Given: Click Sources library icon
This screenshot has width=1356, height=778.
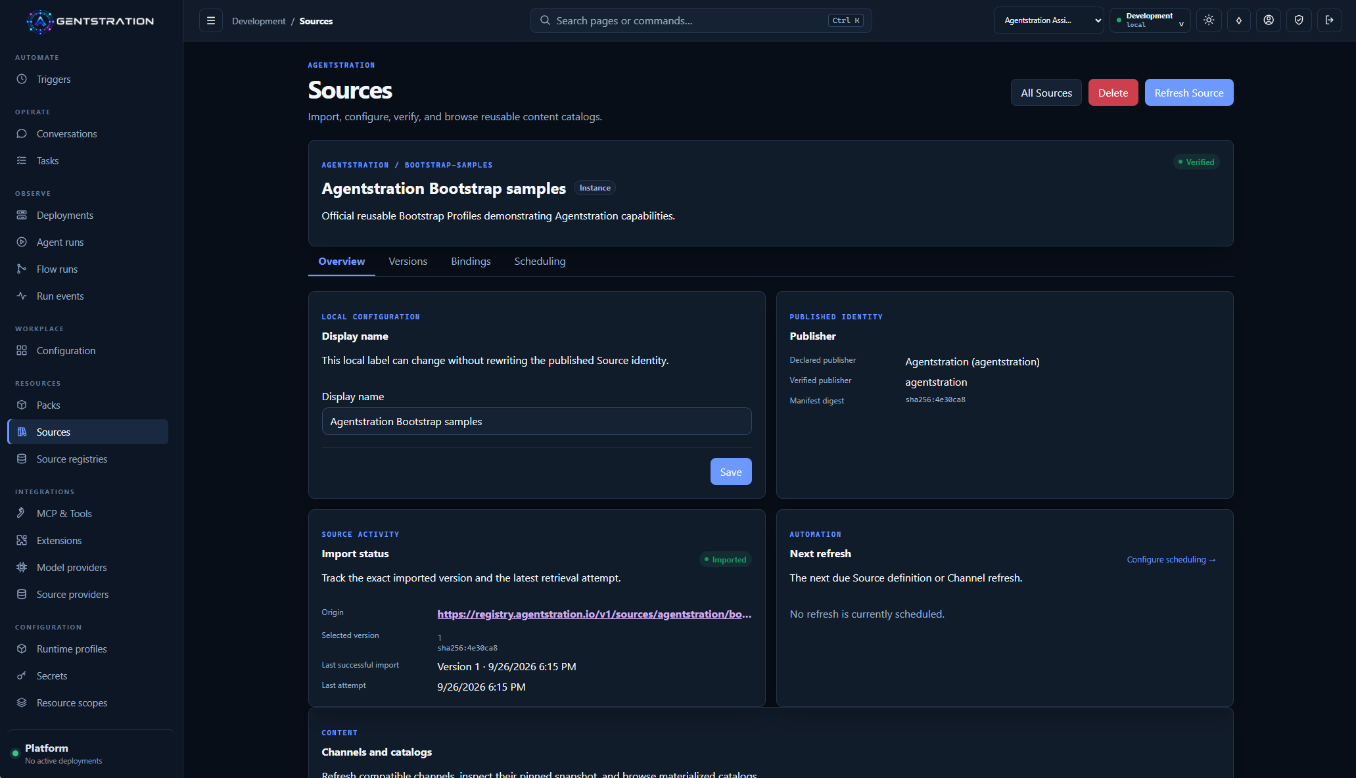Looking at the screenshot, I should (22, 432).
